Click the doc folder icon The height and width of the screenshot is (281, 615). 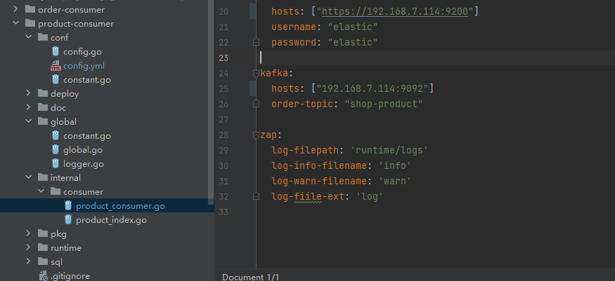pyautogui.click(x=43, y=107)
